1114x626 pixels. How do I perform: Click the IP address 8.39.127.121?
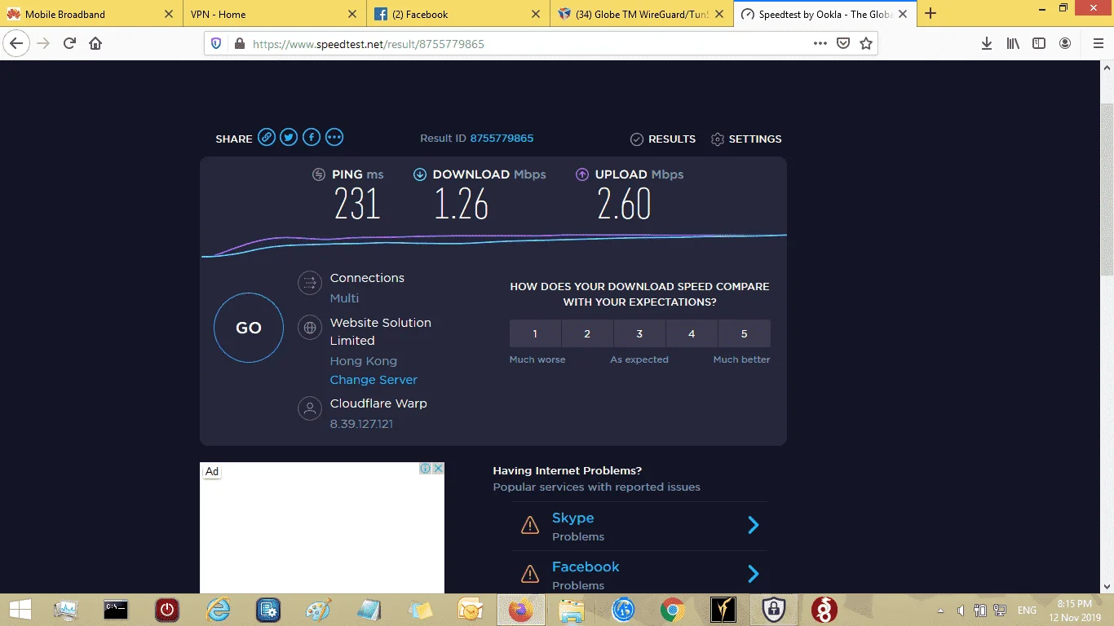[361, 424]
